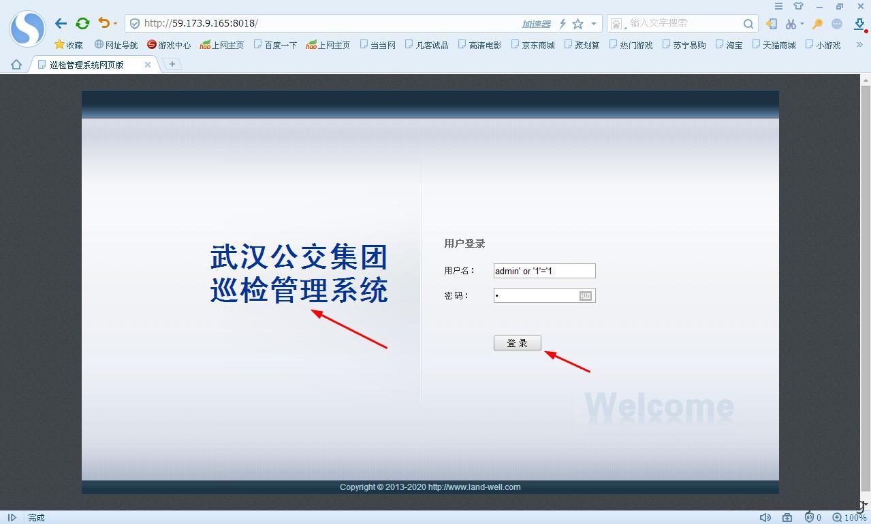Click the 完成 status text
Image resolution: width=871 pixels, height=524 pixels.
pos(36,518)
